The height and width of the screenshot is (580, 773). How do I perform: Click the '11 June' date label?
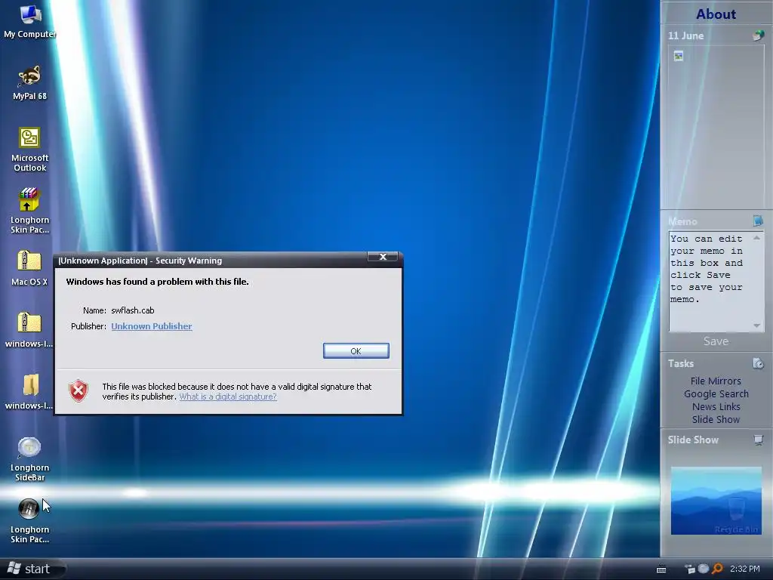(x=685, y=35)
